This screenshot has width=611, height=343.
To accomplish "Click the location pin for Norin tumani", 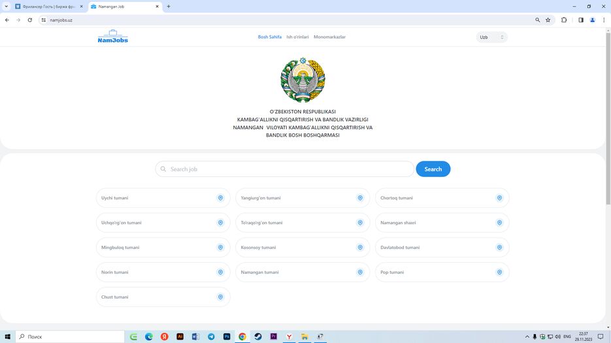I will pyautogui.click(x=221, y=272).
